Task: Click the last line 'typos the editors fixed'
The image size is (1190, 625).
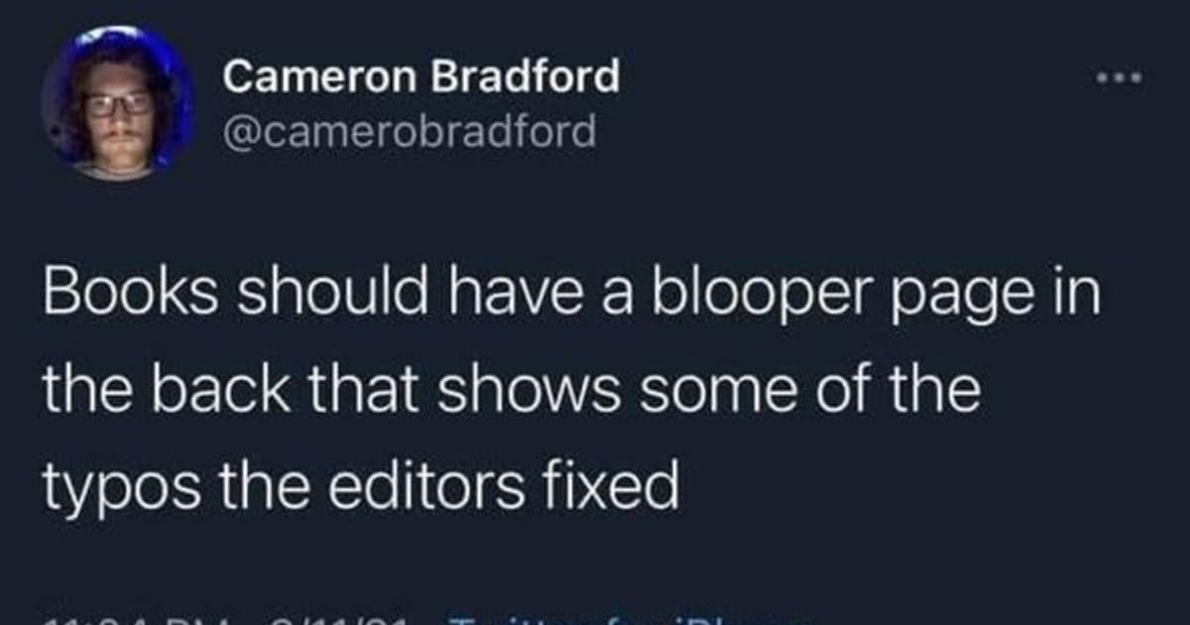Action: [x=361, y=485]
